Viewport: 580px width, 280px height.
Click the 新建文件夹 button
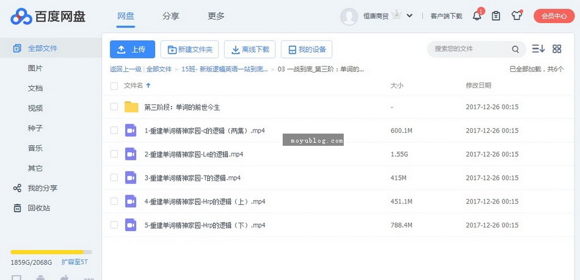(x=190, y=49)
